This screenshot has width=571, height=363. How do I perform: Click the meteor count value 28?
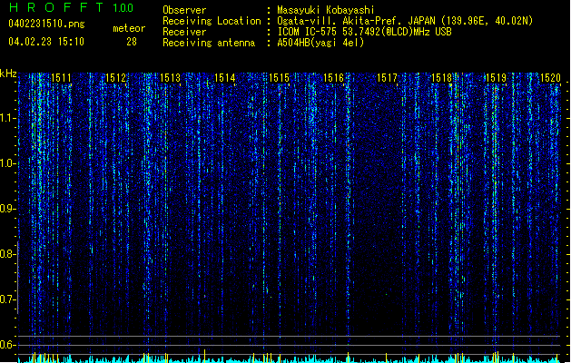tap(132, 42)
